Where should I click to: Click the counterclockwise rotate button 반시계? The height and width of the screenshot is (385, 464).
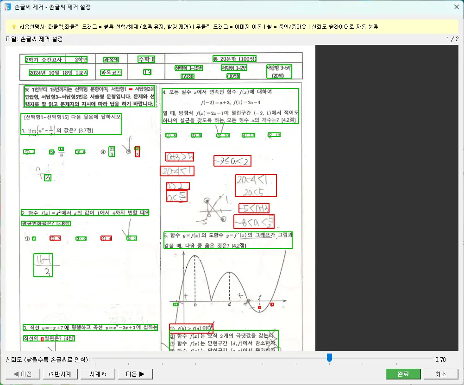point(60,374)
